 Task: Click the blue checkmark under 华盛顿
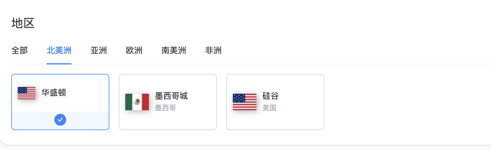[x=60, y=120]
